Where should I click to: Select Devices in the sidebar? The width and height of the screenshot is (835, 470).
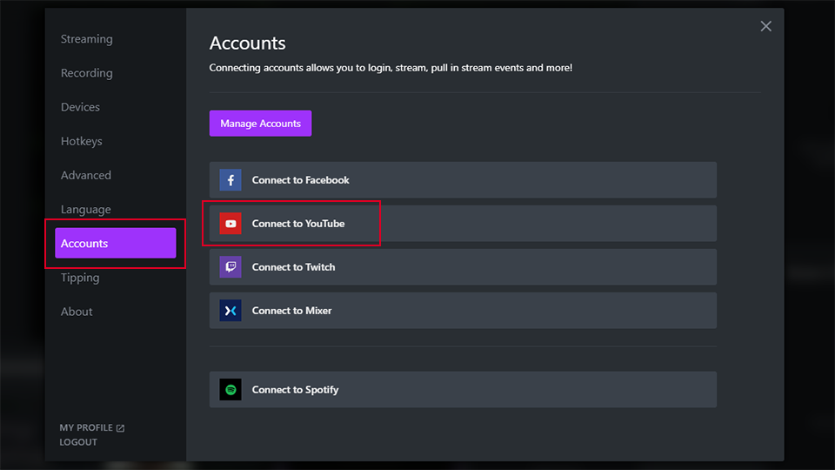[80, 107]
